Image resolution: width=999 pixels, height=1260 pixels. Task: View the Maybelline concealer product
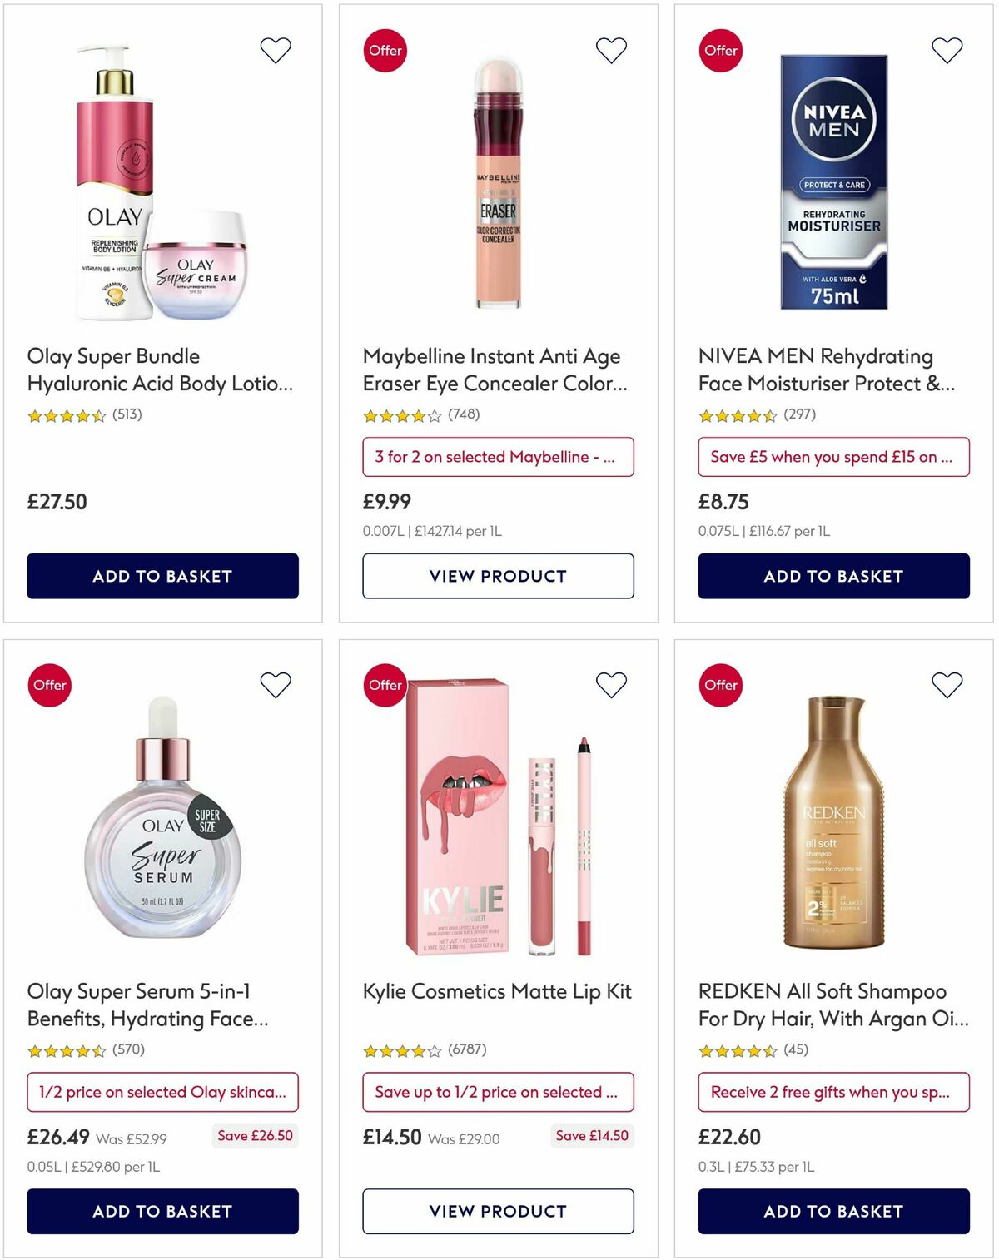click(x=498, y=576)
